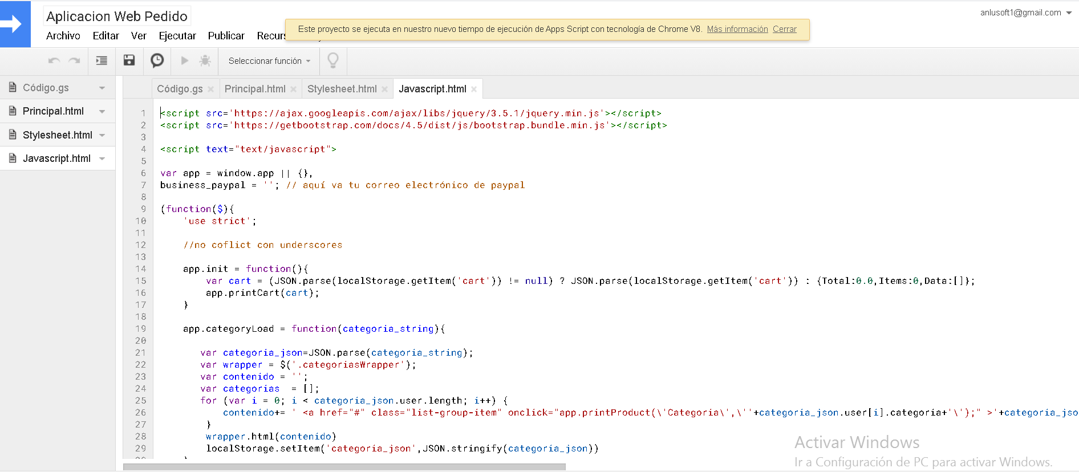Click the jquery.min.js script URL line
This screenshot has height=476, width=1079.
[x=411, y=113]
